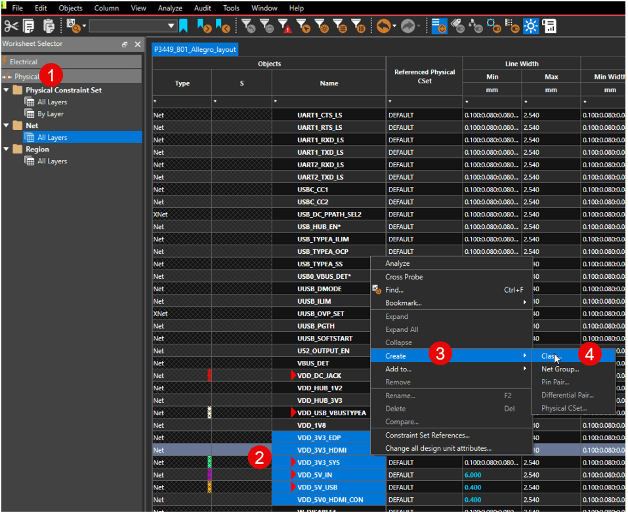Switch to the Physical worksheet domain
Viewport: 628px width, 513px height.
click(72, 76)
